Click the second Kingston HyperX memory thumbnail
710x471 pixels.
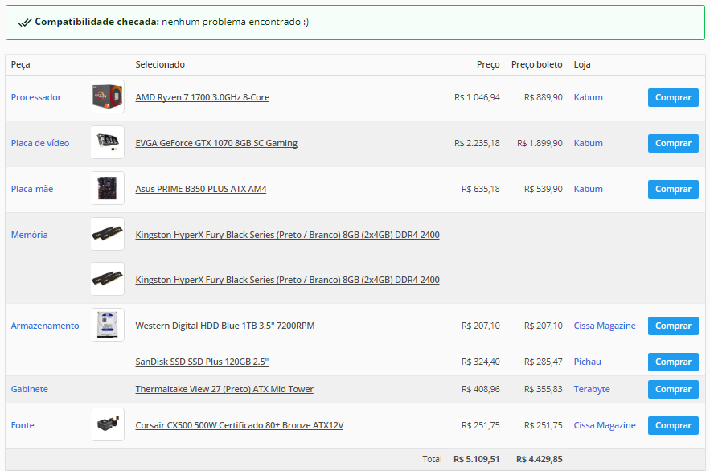pos(107,279)
